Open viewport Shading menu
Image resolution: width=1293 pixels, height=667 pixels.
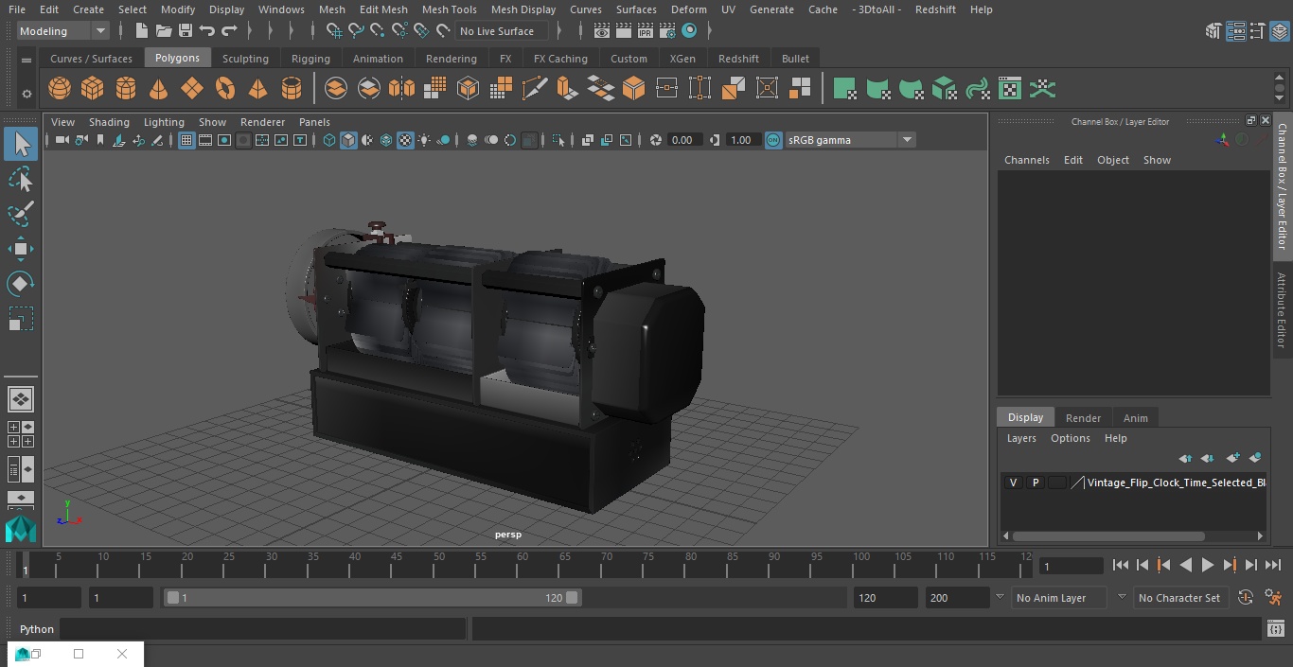tap(109, 122)
